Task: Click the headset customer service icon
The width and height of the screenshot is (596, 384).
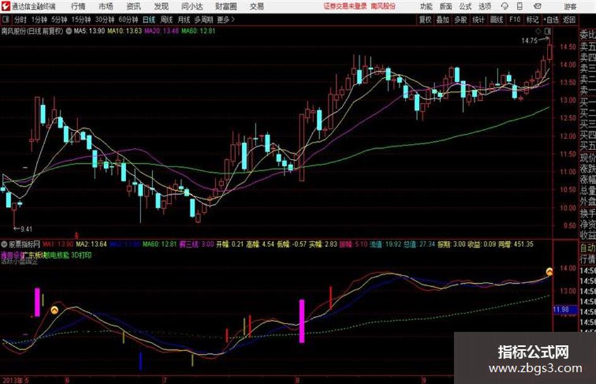Action: (x=505, y=6)
